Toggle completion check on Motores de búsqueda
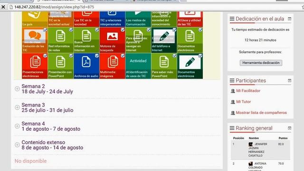The image size is (304, 171). (123, 30)
